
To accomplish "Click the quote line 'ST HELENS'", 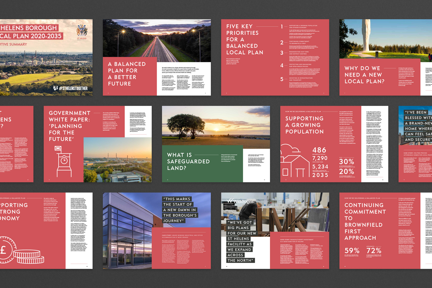I will [238, 239].
